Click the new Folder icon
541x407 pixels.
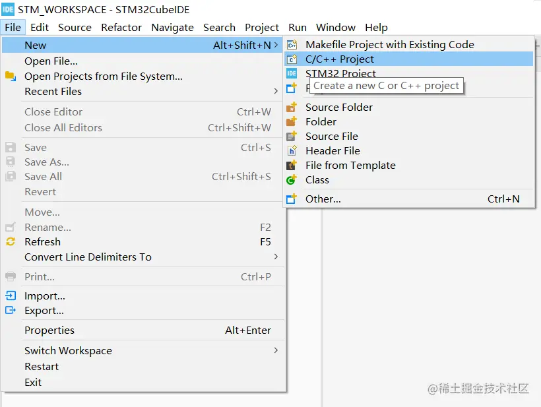coord(292,122)
